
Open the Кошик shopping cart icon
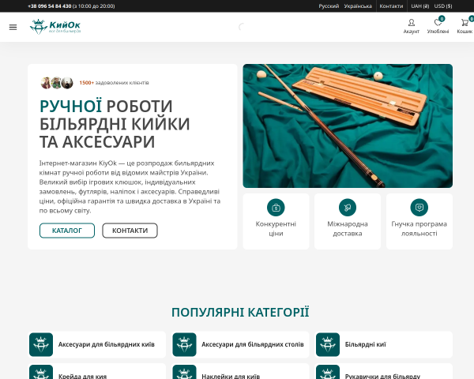[x=465, y=23]
